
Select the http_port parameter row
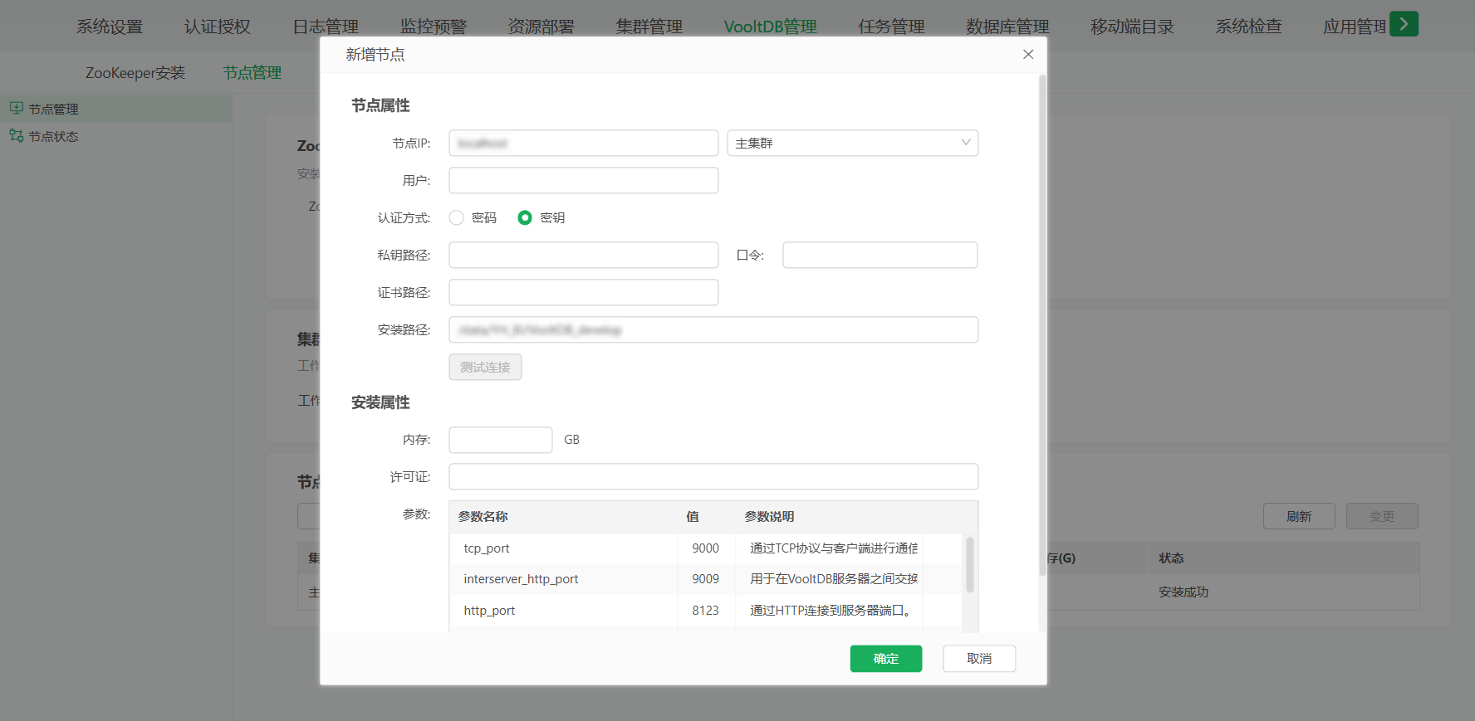pyautogui.click(x=705, y=611)
